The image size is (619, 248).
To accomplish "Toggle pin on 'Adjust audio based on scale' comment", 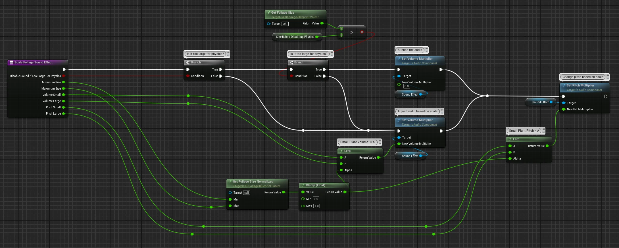I will pos(442,110).
